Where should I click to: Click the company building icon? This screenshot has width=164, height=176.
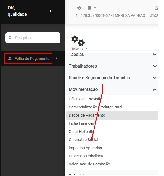(x=89, y=8)
